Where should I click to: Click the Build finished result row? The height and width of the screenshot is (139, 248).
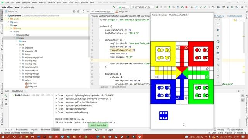[33, 95]
